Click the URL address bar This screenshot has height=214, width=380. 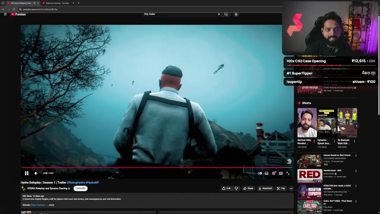click(x=148, y=9)
